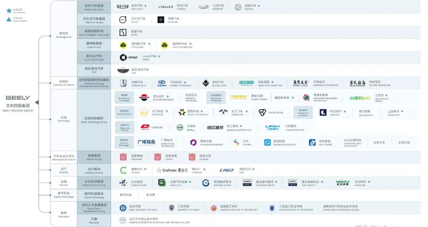Screen dimensions: 428x227
Task: Select the Baige Mining Group red logo
Action: (x=144, y=98)
